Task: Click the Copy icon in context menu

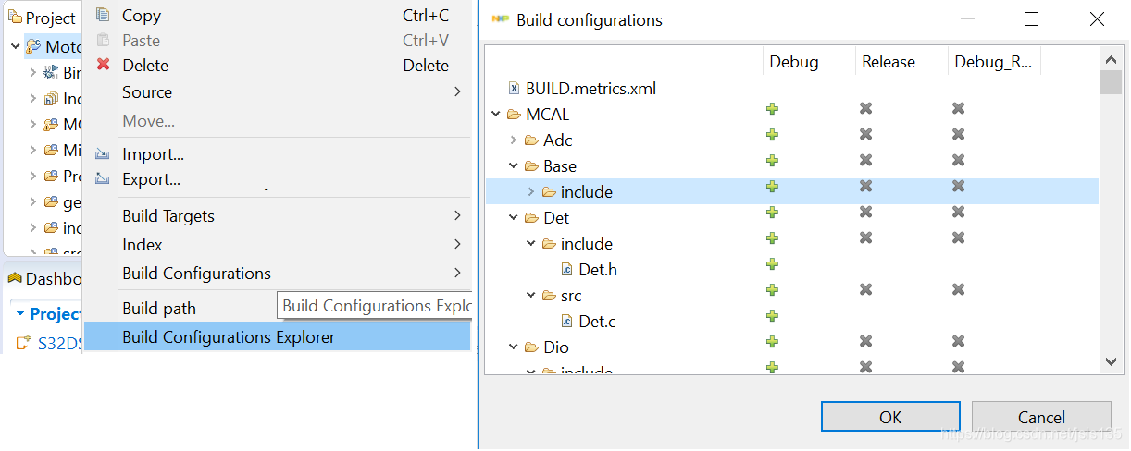Action: [103, 15]
